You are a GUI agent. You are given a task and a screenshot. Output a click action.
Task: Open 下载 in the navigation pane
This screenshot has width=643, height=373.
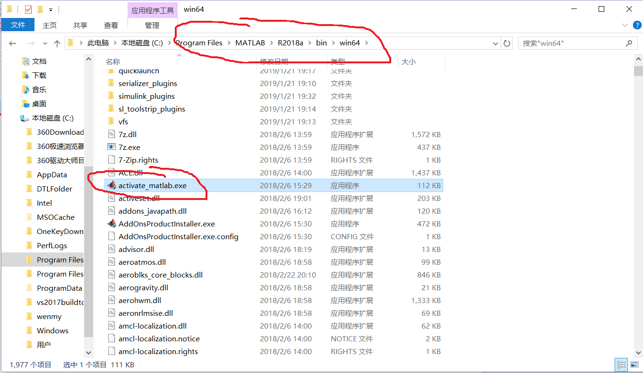(39, 75)
